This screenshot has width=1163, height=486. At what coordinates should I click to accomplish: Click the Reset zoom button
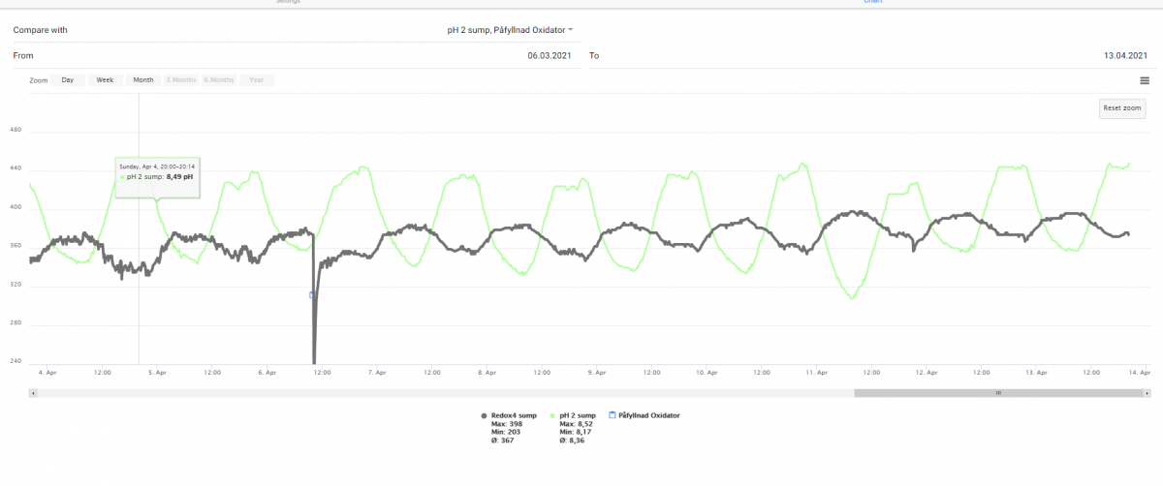tap(1123, 108)
